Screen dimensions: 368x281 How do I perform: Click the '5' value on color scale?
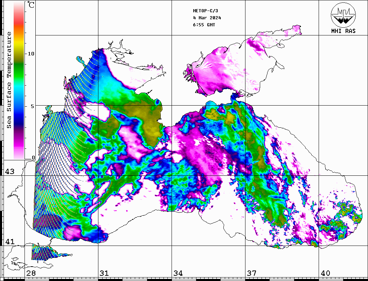pyautogui.click(x=33, y=106)
